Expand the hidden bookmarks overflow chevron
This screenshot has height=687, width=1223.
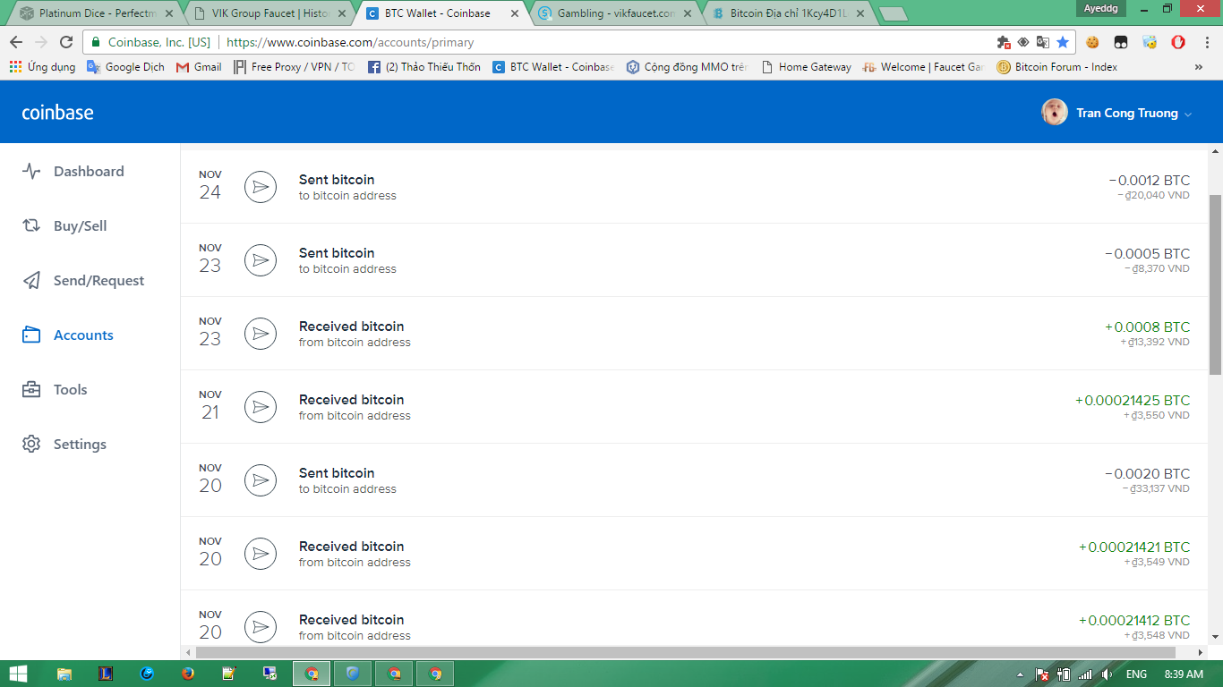pos(1199,67)
